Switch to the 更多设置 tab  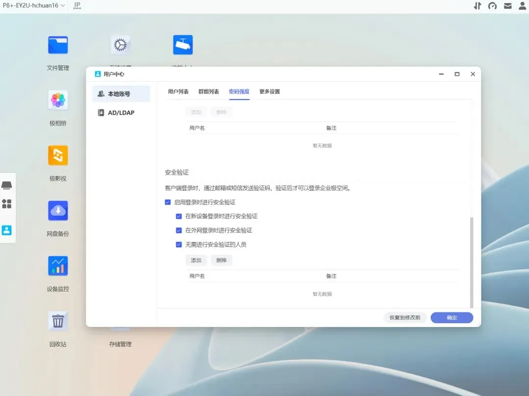pos(269,91)
